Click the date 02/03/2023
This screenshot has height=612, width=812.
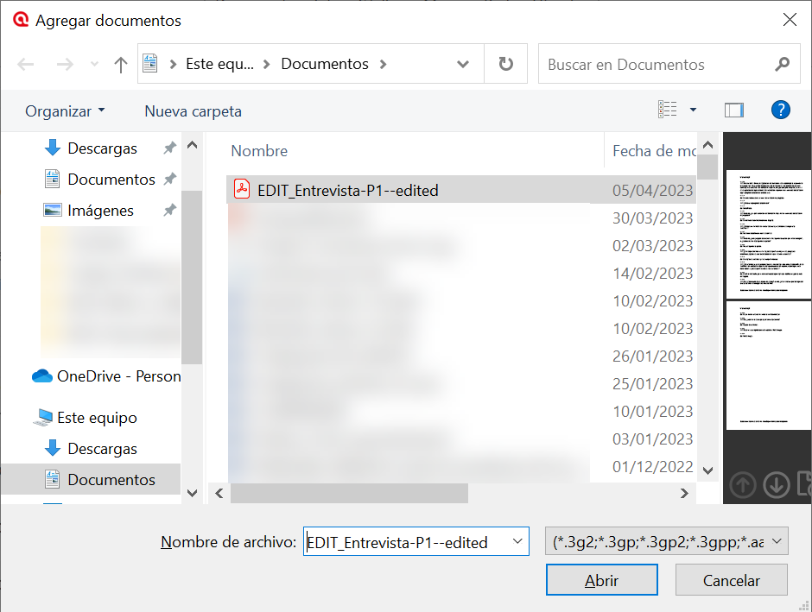point(652,246)
